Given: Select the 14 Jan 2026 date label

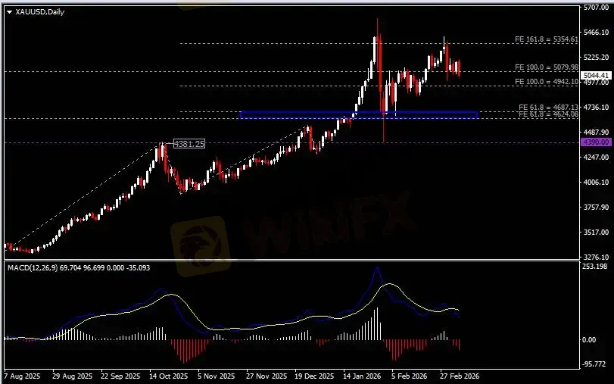Looking at the screenshot, I should pyautogui.click(x=363, y=376).
